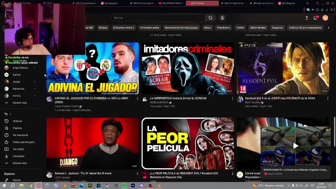
Task: Click the Historial clock icon in sidebar
Action: point(7,121)
